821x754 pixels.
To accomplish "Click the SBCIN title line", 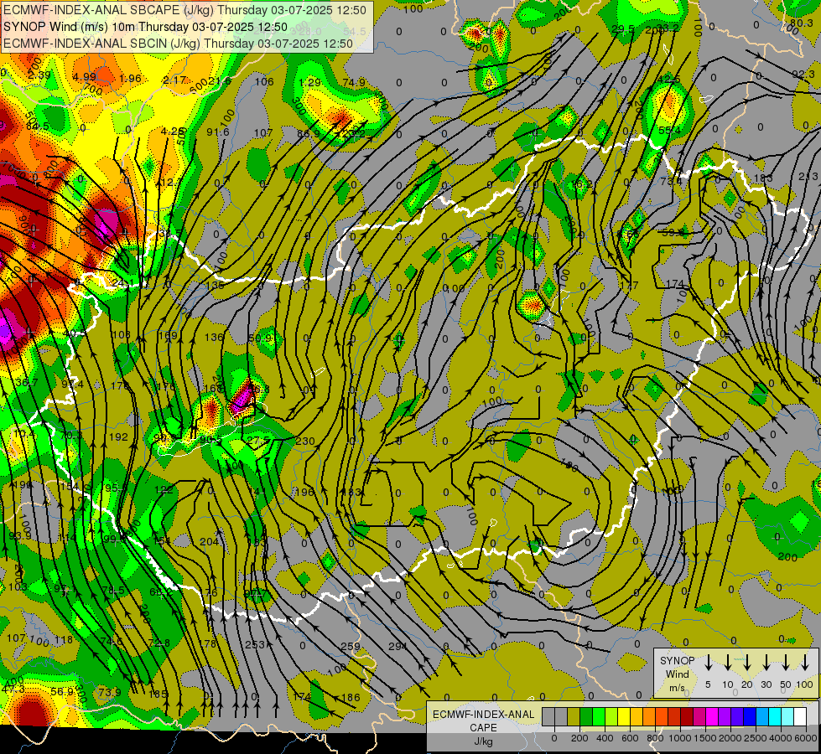I will (x=178, y=44).
